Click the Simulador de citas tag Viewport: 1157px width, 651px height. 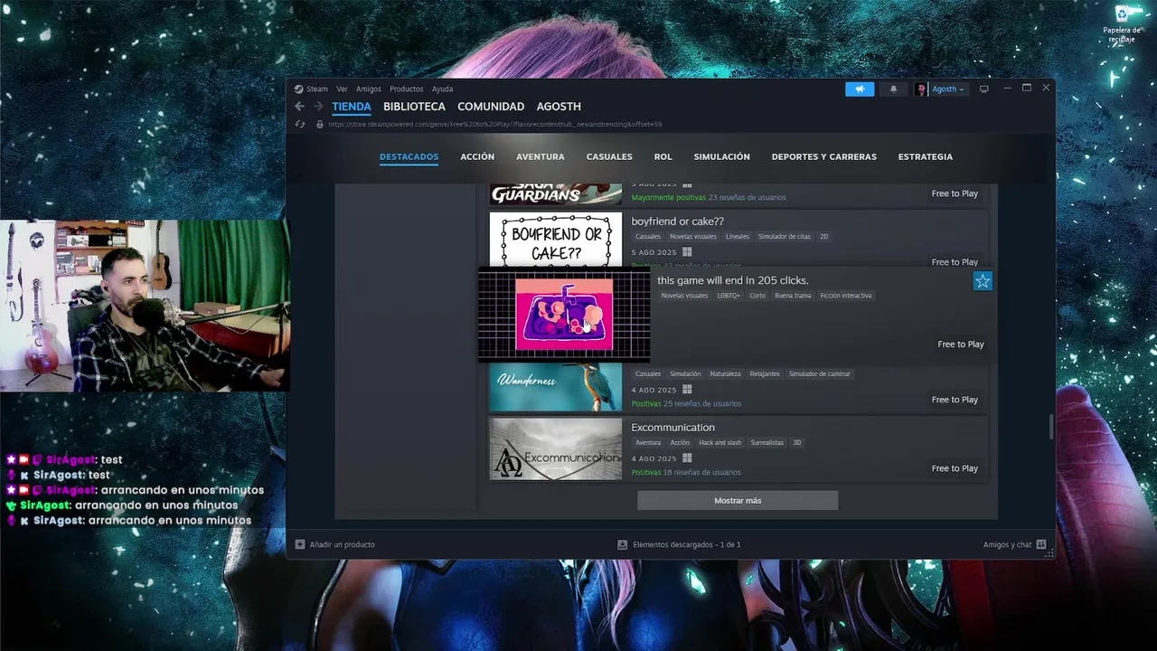(784, 237)
